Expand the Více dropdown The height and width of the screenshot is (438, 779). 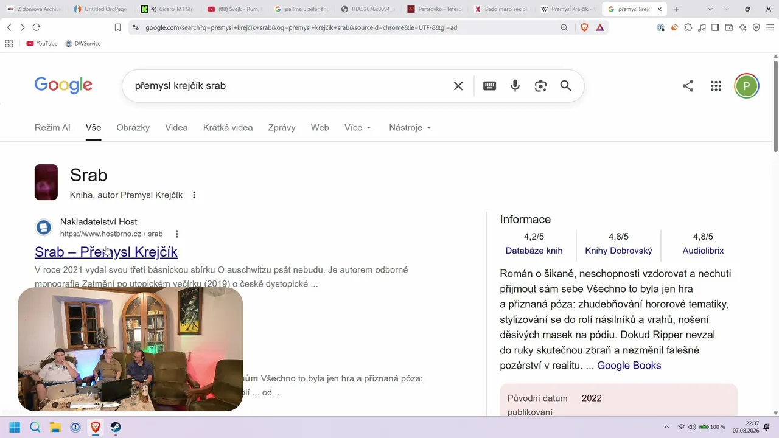coord(358,128)
